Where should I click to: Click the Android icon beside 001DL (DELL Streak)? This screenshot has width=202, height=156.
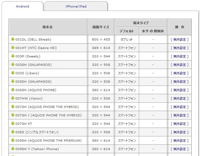[12, 39]
